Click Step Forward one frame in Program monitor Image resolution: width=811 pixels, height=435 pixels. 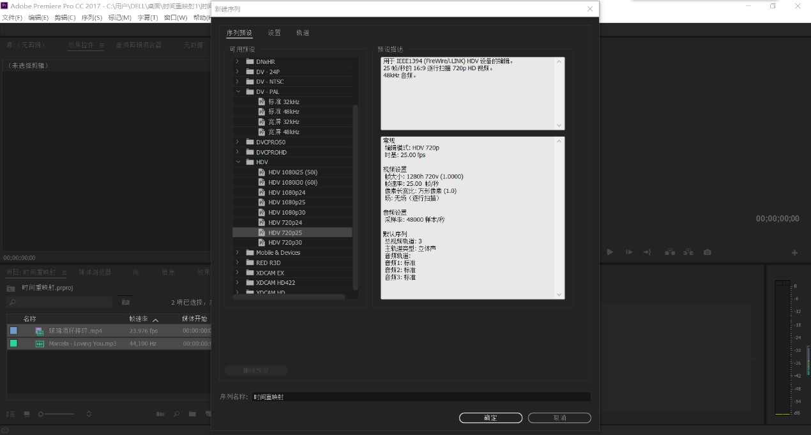[629, 252]
